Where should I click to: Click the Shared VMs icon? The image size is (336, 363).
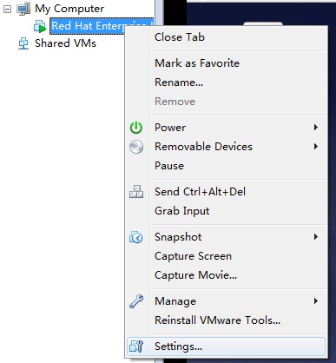pos(23,43)
